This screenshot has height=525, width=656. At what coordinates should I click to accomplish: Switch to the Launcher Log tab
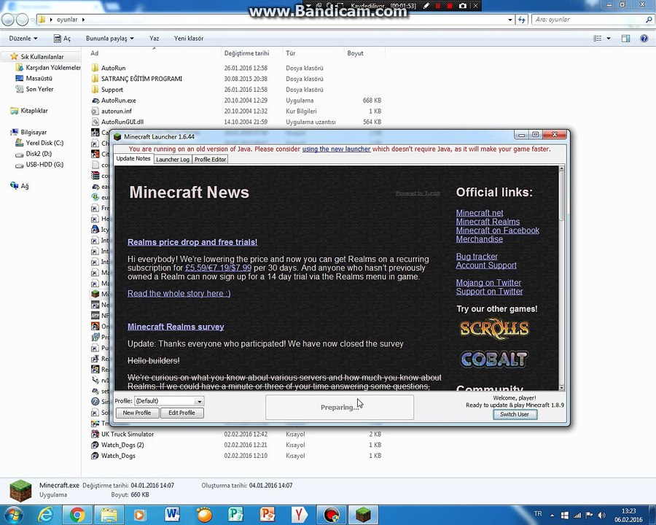[172, 160]
